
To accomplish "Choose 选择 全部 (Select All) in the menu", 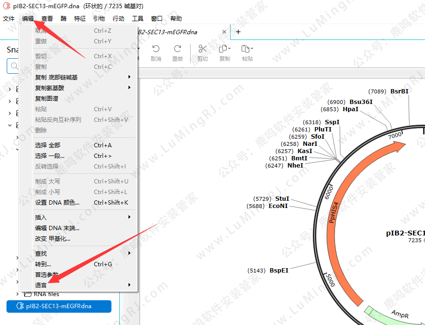I will (x=48, y=145).
